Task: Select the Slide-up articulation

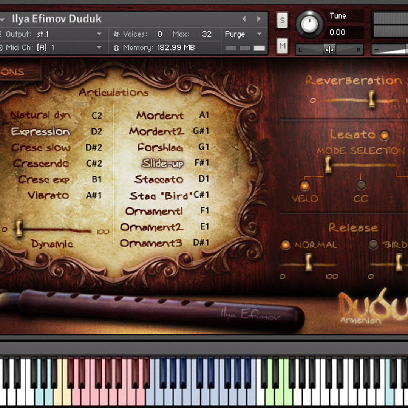Action: [162, 163]
